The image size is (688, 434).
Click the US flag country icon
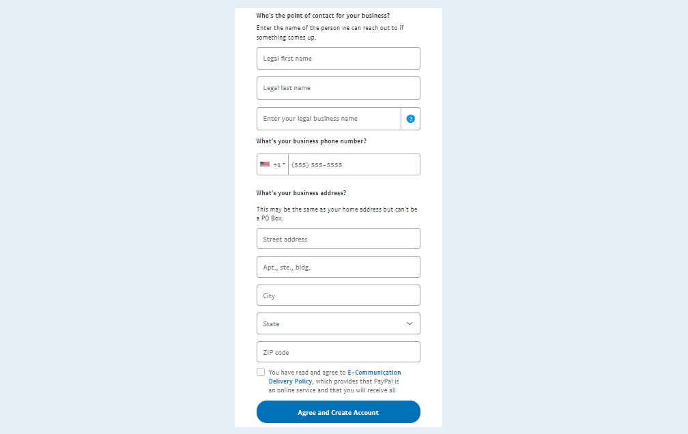point(265,164)
